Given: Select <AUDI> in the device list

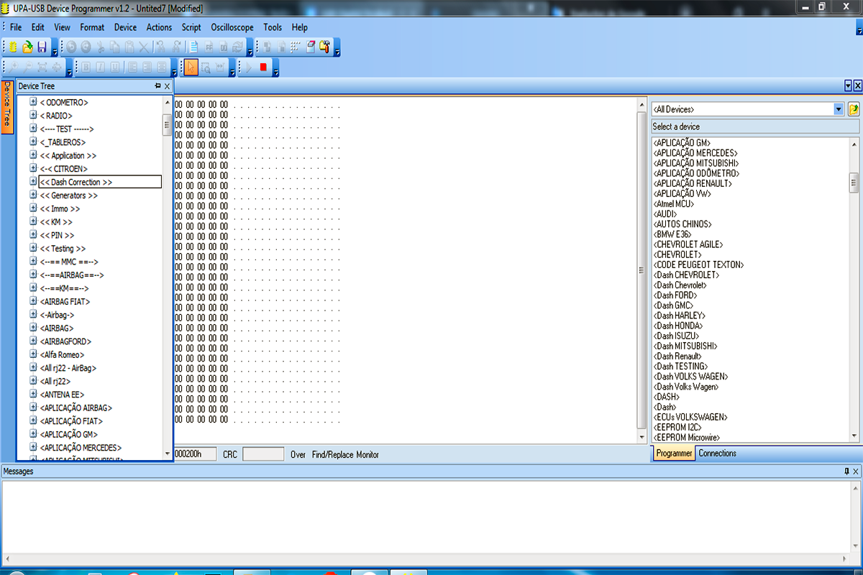Looking at the screenshot, I should coord(665,214).
